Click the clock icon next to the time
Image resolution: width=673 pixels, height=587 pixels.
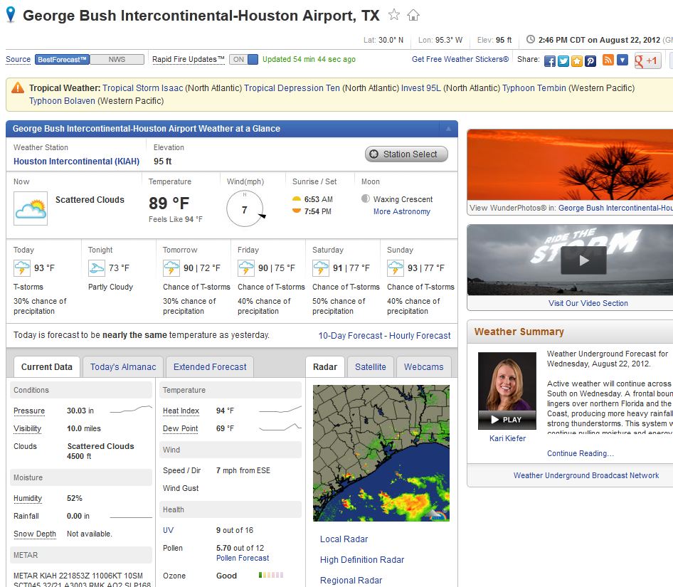pos(531,40)
